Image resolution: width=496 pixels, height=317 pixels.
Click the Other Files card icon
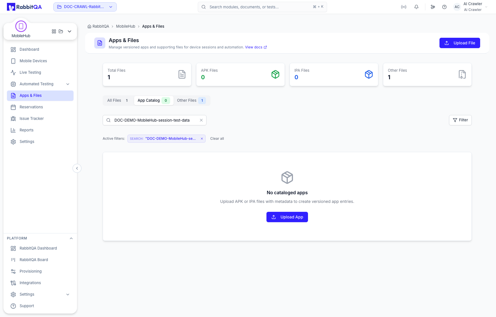[x=462, y=74]
